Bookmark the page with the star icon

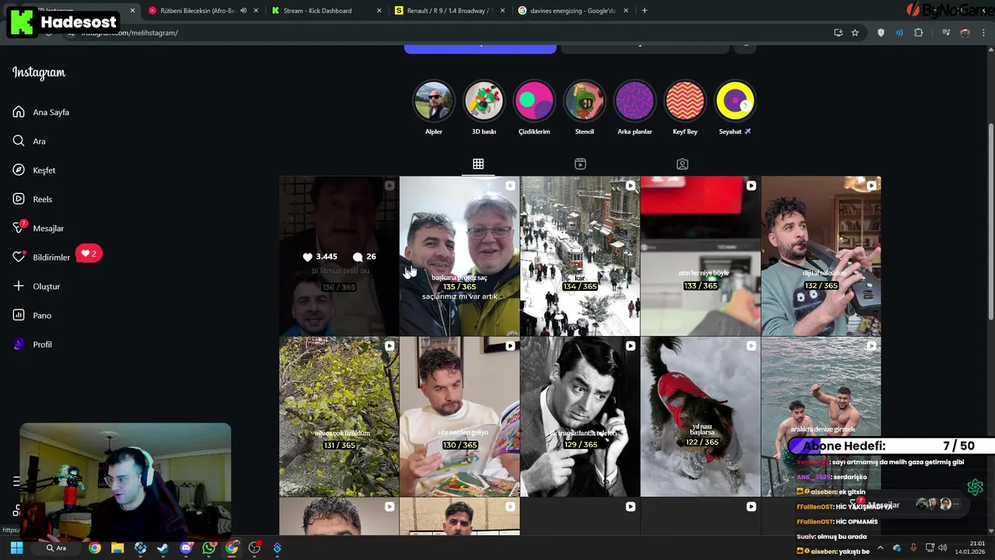click(855, 33)
